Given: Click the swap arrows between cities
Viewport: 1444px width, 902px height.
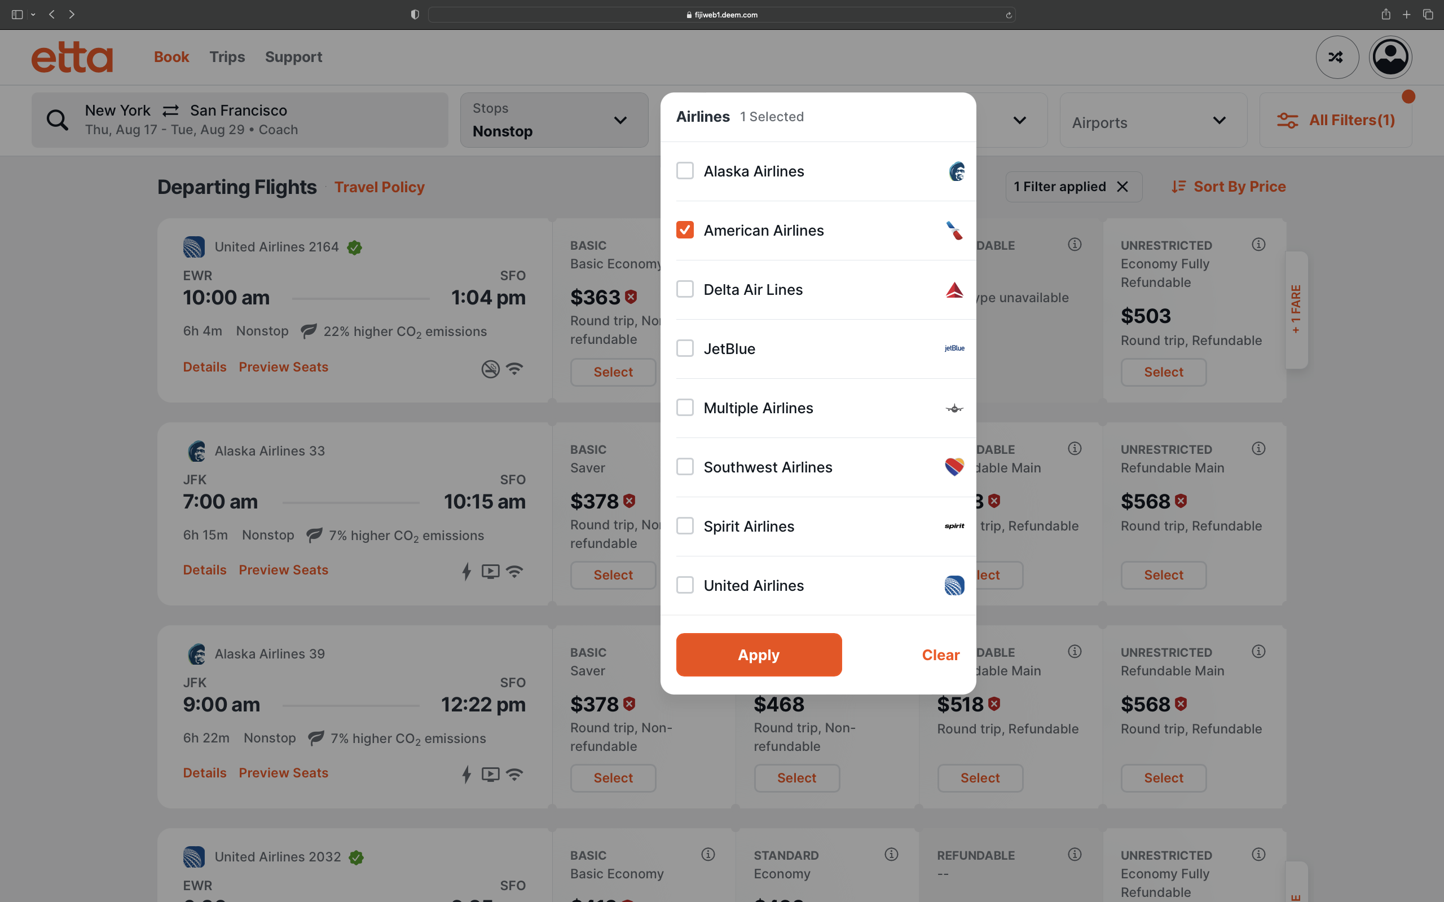Looking at the screenshot, I should click(x=171, y=110).
